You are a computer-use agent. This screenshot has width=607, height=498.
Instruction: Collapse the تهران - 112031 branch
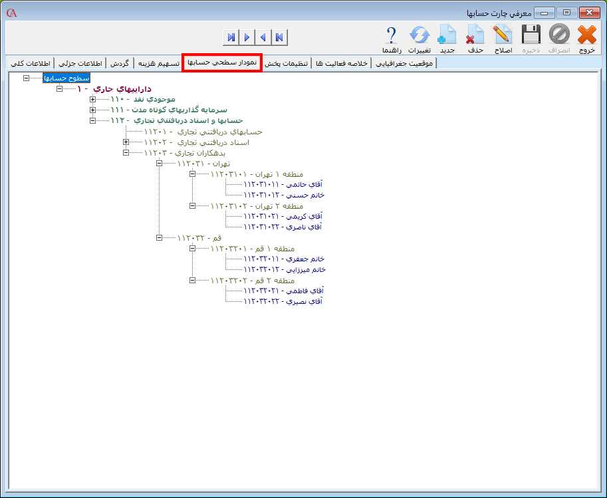159,163
